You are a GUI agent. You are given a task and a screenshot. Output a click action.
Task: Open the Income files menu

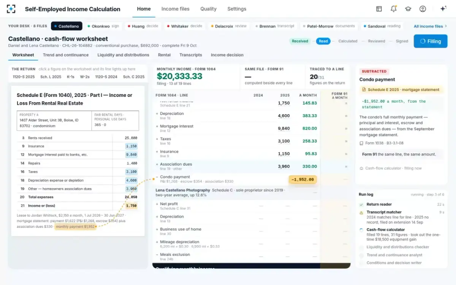pos(175,9)
